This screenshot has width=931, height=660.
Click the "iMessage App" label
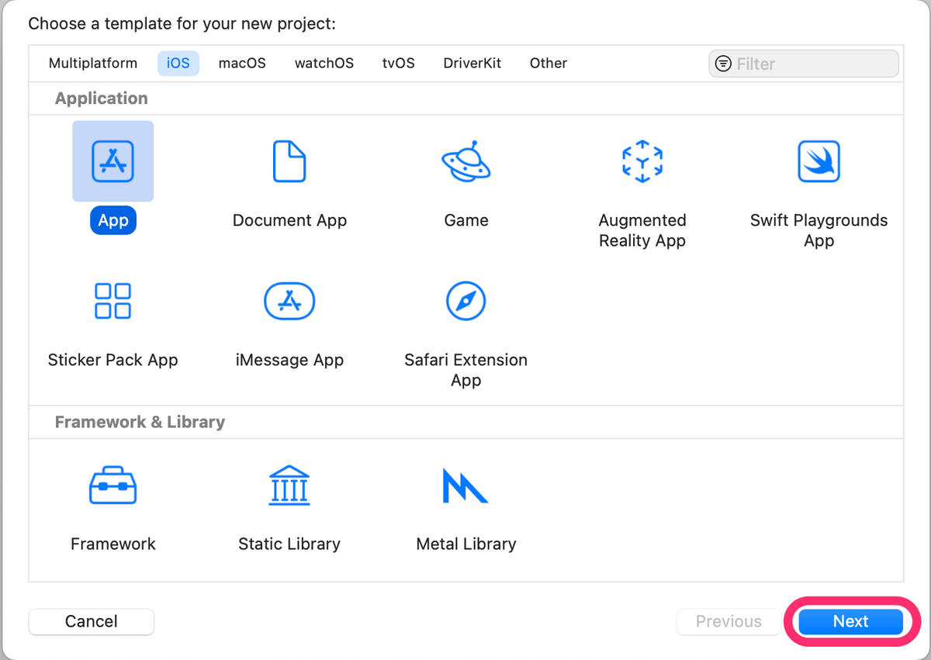click(289, 360)
